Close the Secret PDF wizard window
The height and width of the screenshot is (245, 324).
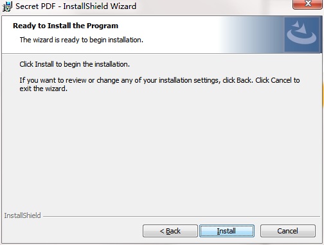pos(308,4)
